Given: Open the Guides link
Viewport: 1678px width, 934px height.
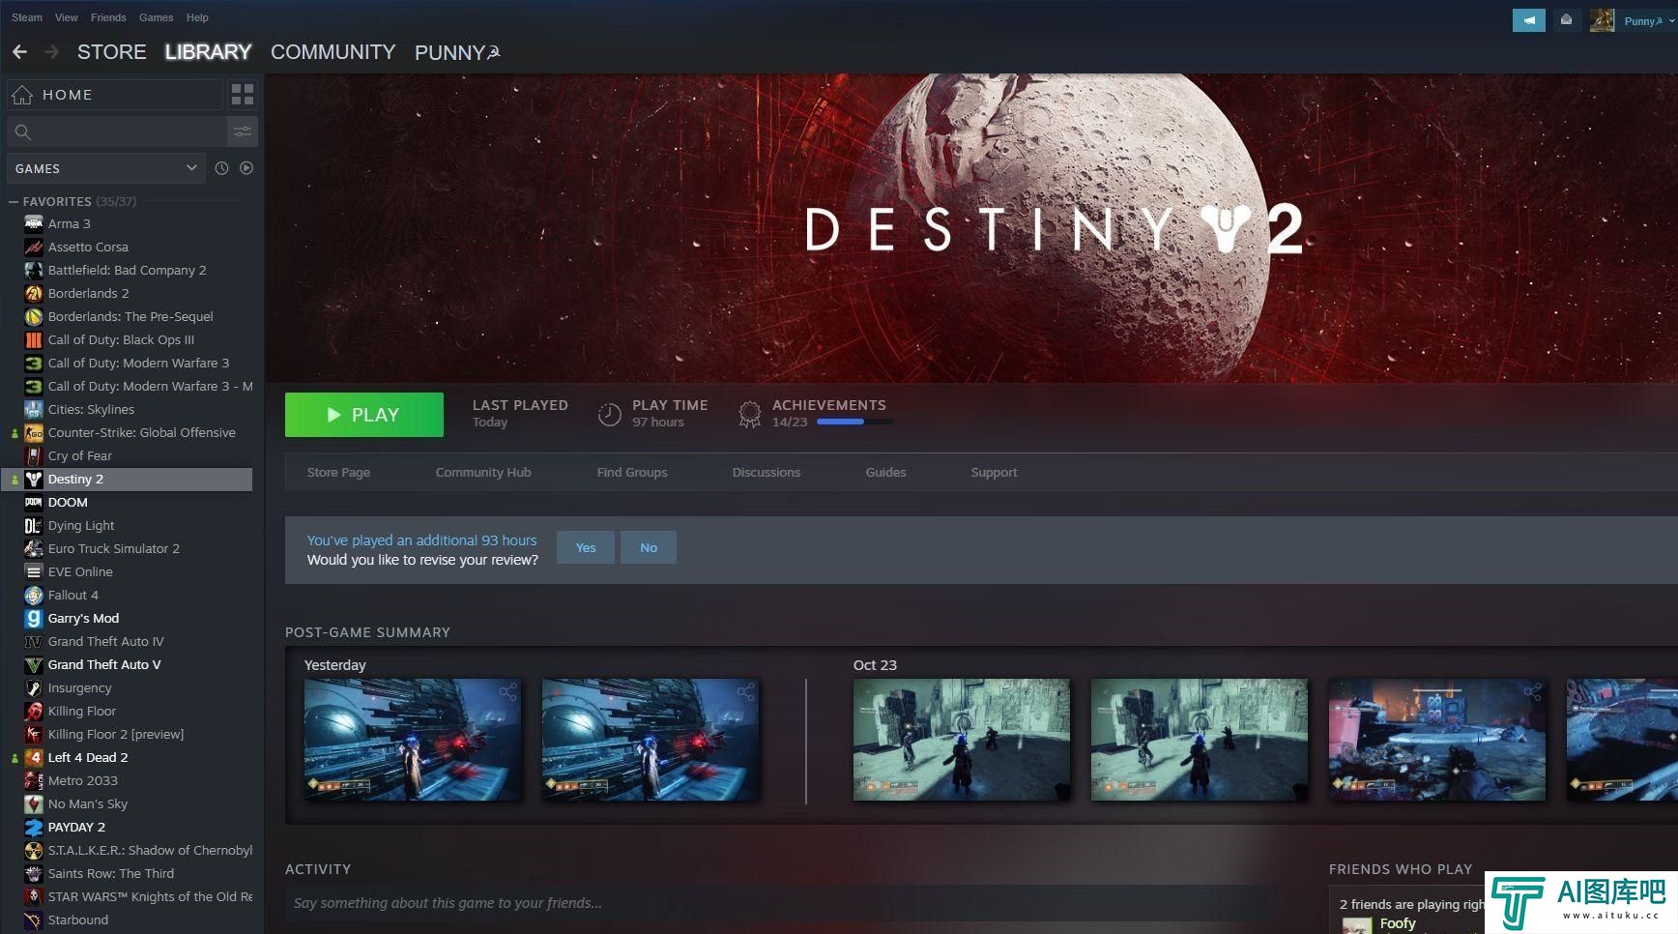Looking at the screenshot, I should 885,473.
